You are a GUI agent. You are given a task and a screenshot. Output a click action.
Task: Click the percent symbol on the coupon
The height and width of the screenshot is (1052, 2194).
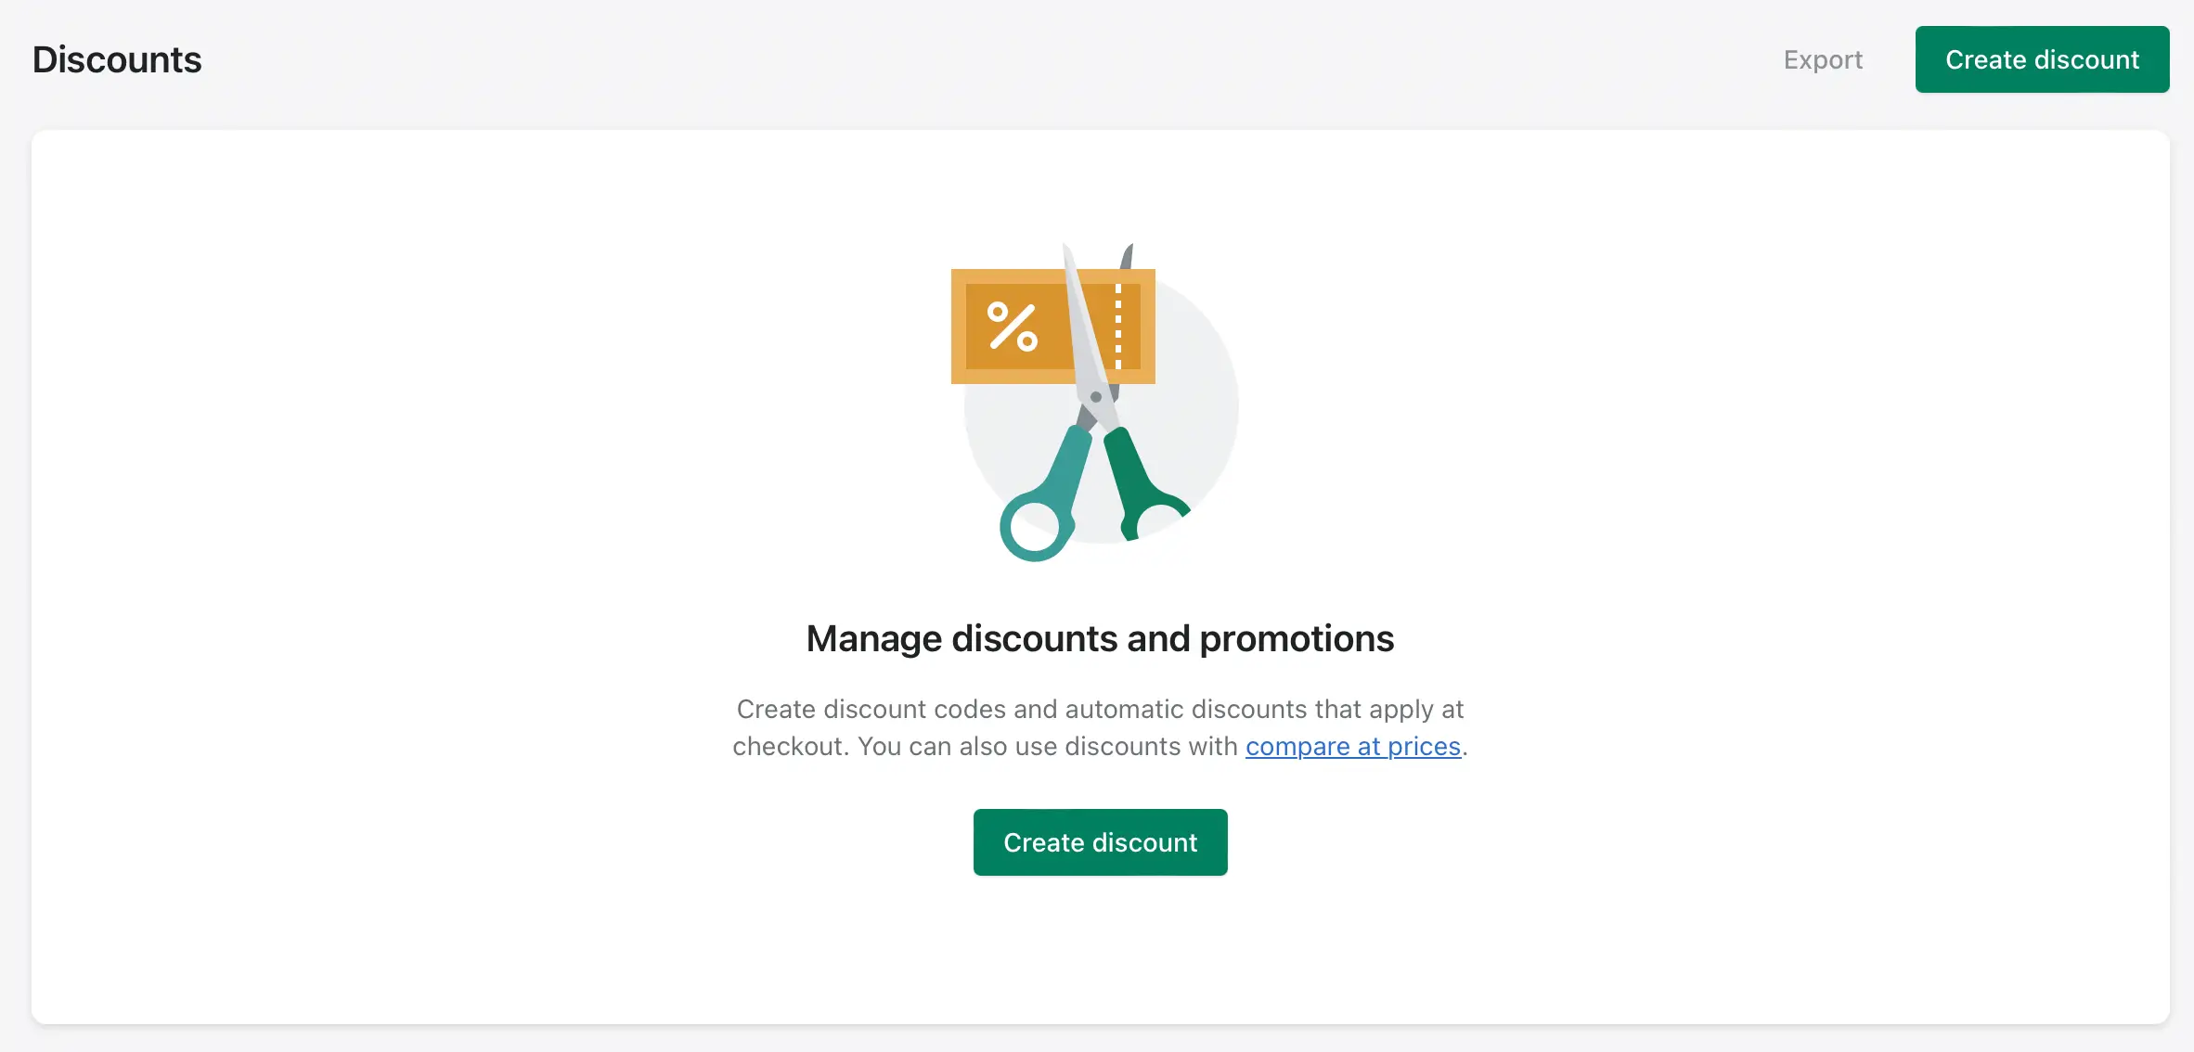coord(1012,327)
